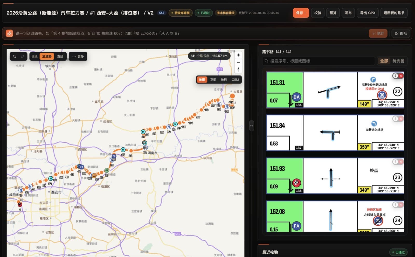Open the 图标 icon library button
This screenshot has width=415, height=257.
tap(401, 33)
